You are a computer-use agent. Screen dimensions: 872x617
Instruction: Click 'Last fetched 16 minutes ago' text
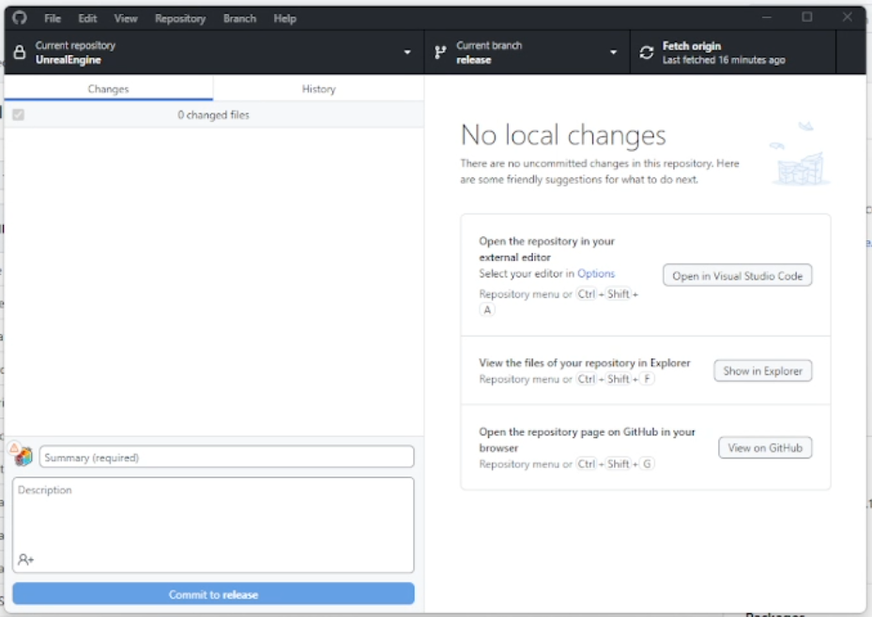[x=724, y=60]
